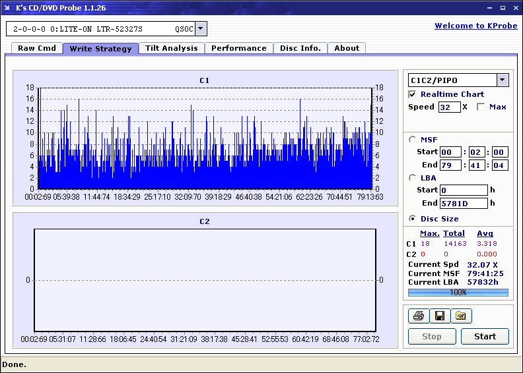Open the Performance tab
Screen dimensions: 523x373
pyautogui.click(x=239, y=48)
